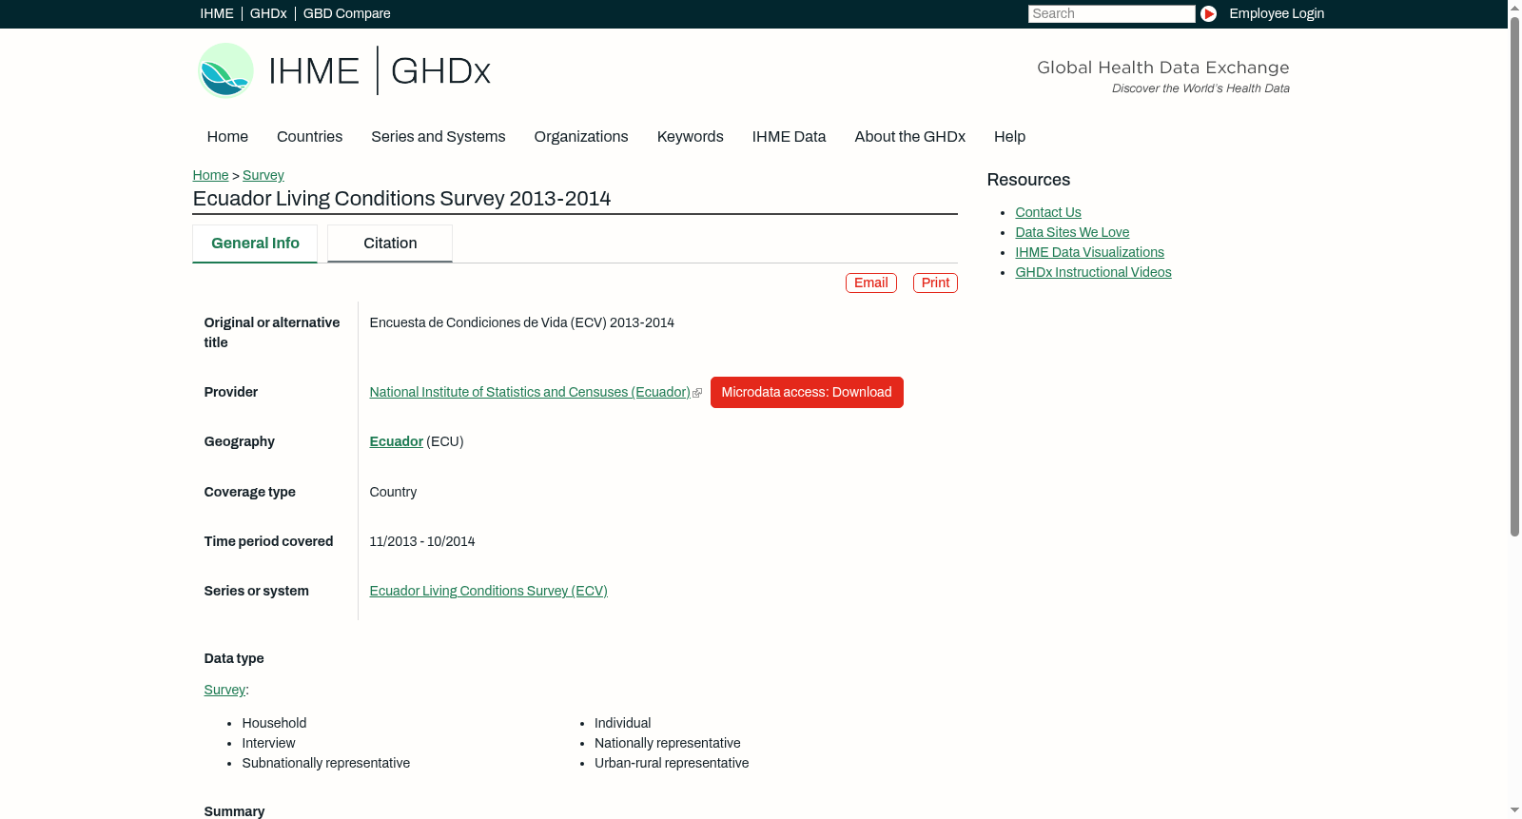Click the external link icon beside the provider
Screen dimensions: 1522x819
pyautogui.click(x=697, y=393)
